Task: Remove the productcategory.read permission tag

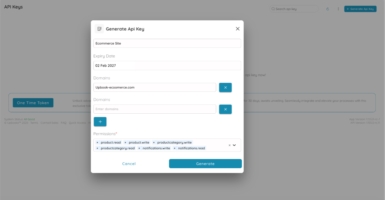Action: pos(97,148)
